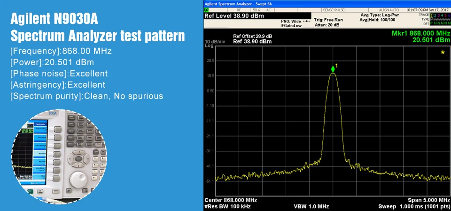Click the ALIGN AUTO status cell
The height and width of the screenshot is (211, 451).
388,10
